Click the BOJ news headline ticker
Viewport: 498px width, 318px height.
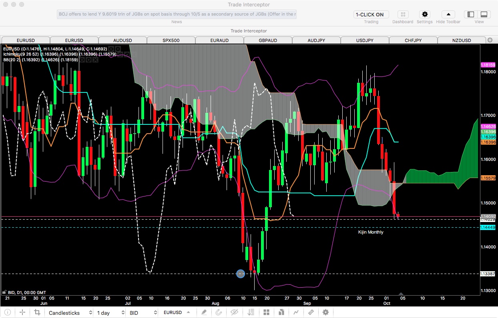(177, 14)
